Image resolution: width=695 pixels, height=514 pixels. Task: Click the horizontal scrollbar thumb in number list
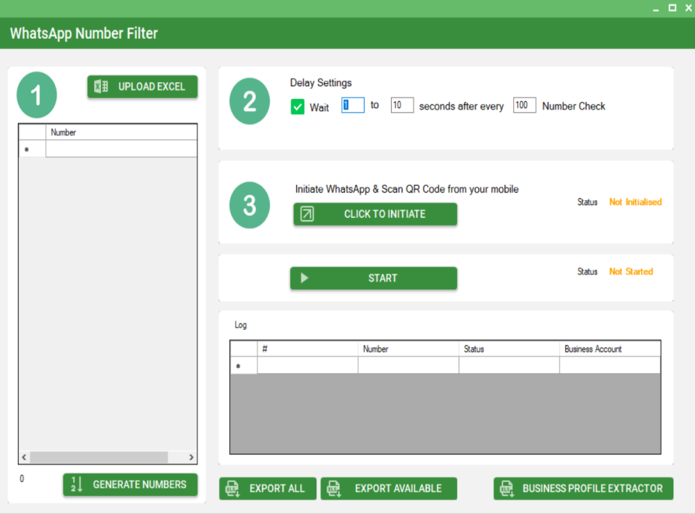[99, 457]
